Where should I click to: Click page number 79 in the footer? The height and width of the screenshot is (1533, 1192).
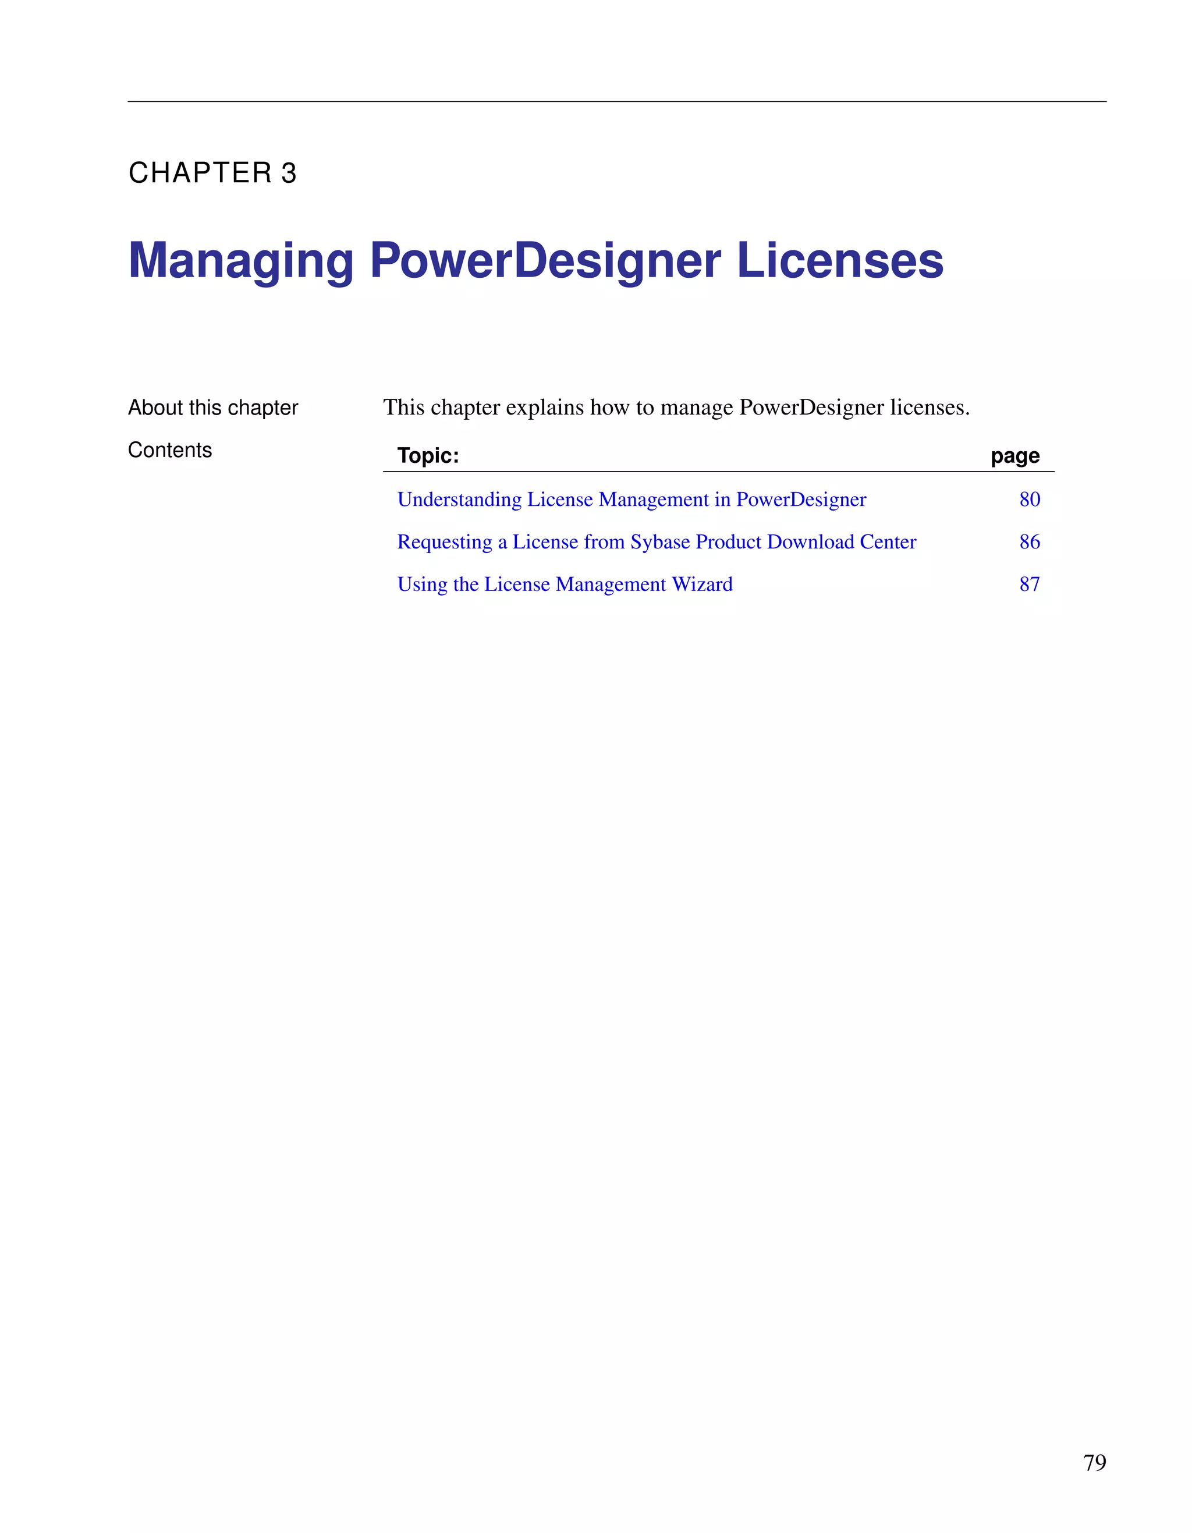coord(1094,1463)
